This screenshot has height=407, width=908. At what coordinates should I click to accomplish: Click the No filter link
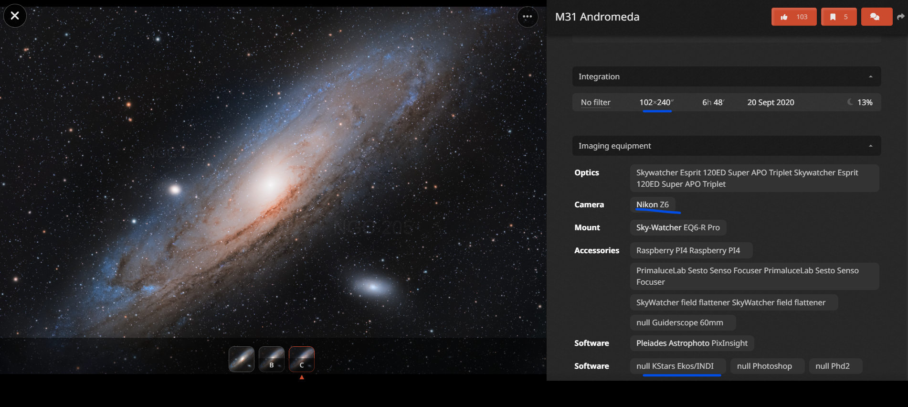pyautogui.click(x=595, y=102)
